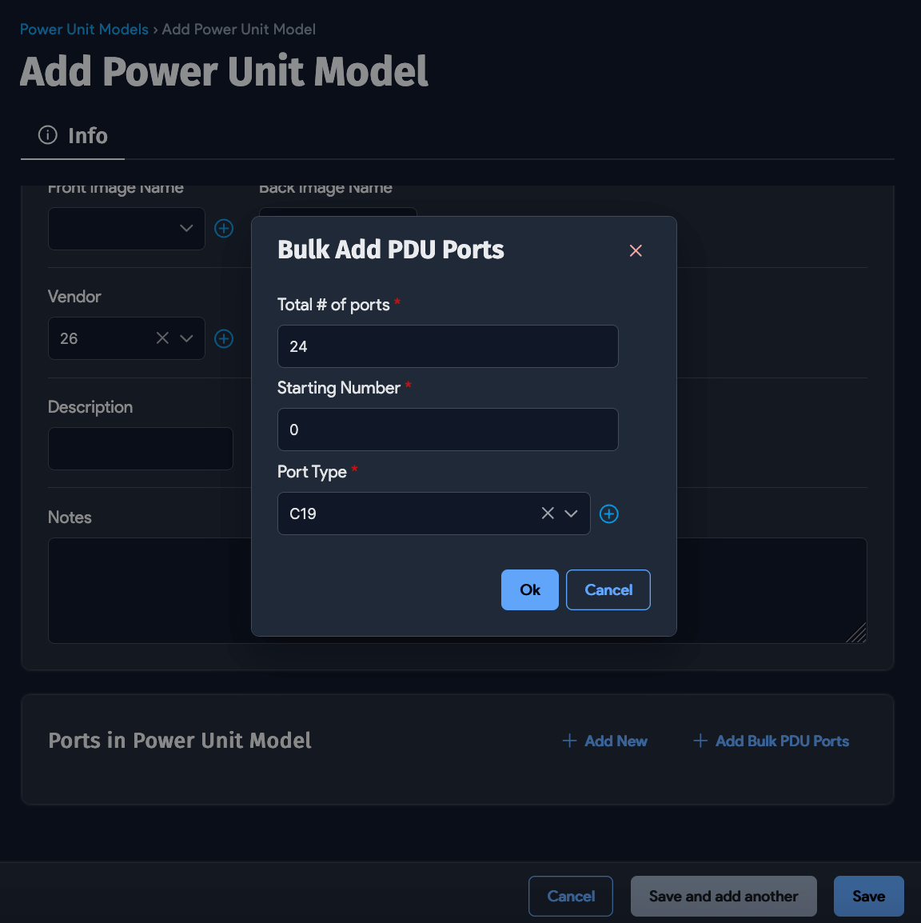Close the Bulk Add PDU Ports dialog
This screenshot has height=923, width=921.
pos(636,250)
